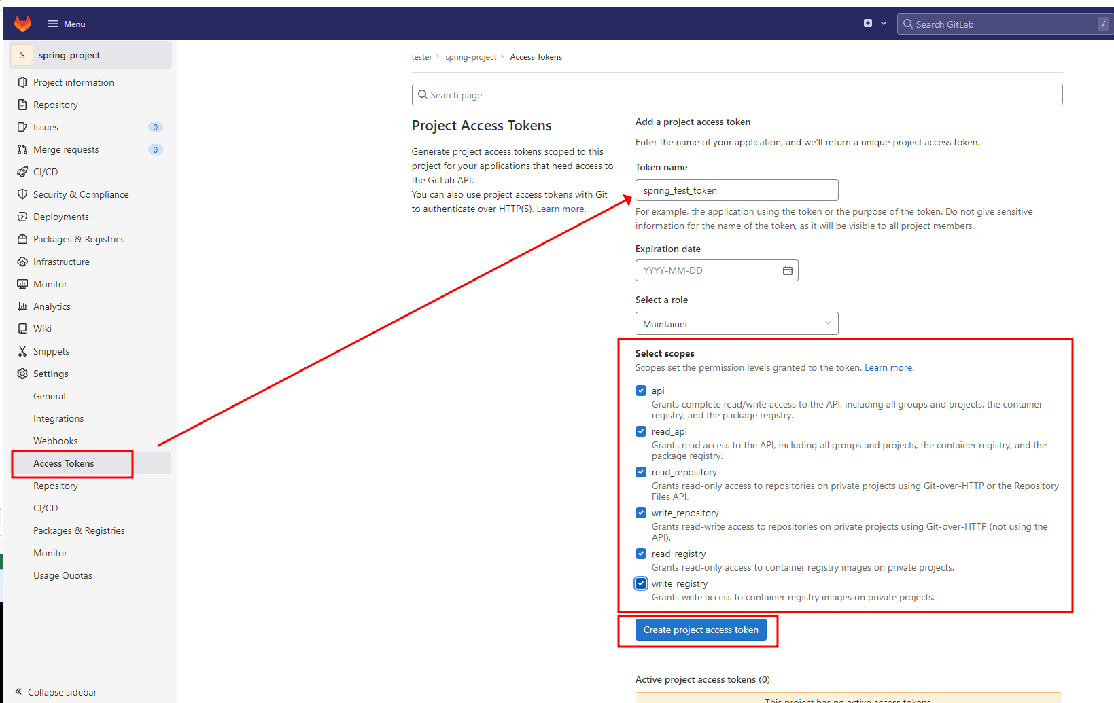Uncheck the write_registry scope checkbox
The image size is (1114, 703).
tap(641, 583)
